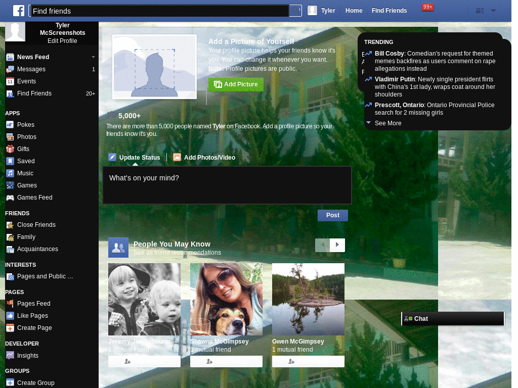
Task: Click the Tyler McScreenshots name in sidebar
Action: pyautogui.click(x=62, y=29)
